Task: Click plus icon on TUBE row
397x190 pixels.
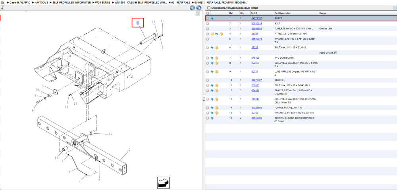Action: [207, 29]
